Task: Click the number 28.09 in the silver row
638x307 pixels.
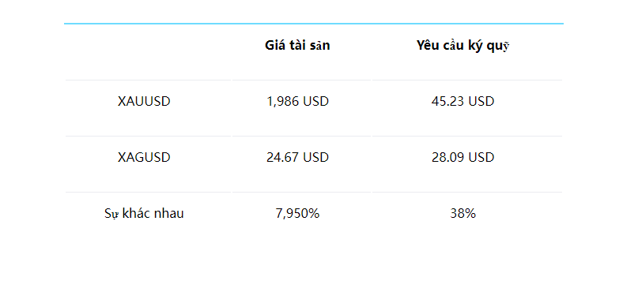Action: pyautogui.click(x=447, y=157)
